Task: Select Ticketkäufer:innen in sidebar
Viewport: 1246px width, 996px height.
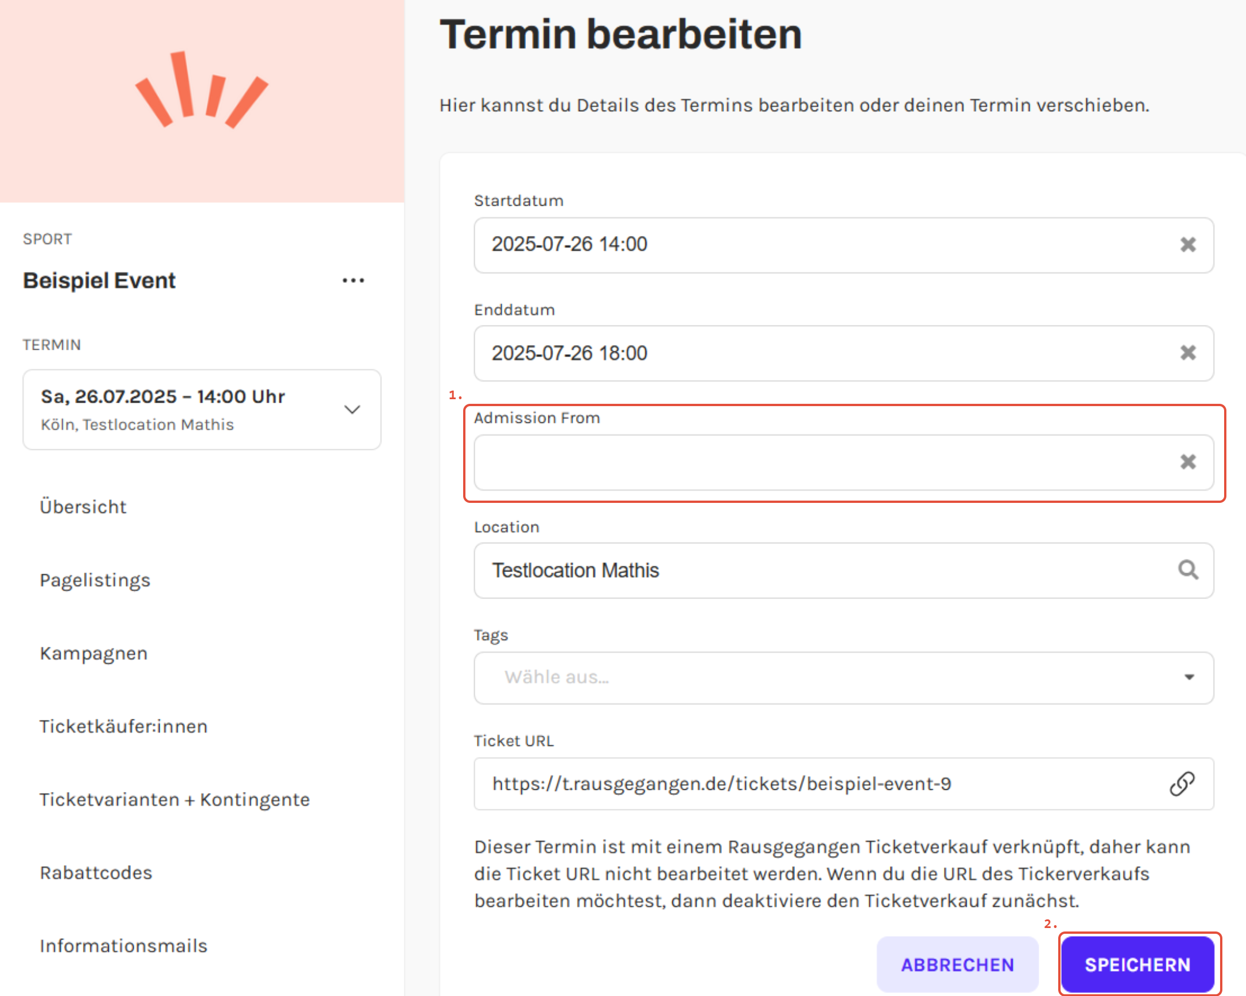Action: 123,726
